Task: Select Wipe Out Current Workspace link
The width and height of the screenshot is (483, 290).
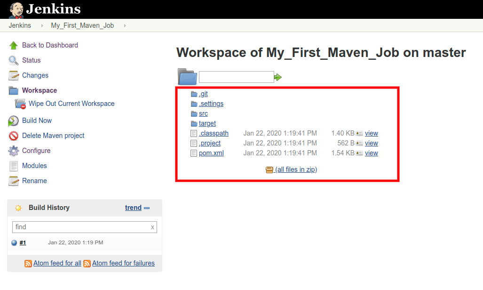Action: pyautogui.click(x=71, y=104)
